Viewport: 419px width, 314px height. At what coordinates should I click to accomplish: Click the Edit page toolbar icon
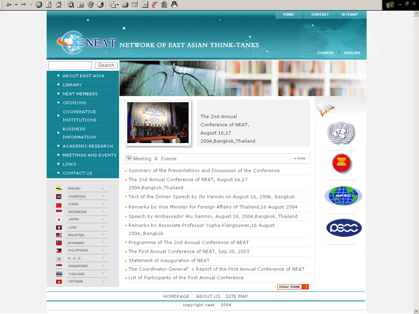pos(135,4)
